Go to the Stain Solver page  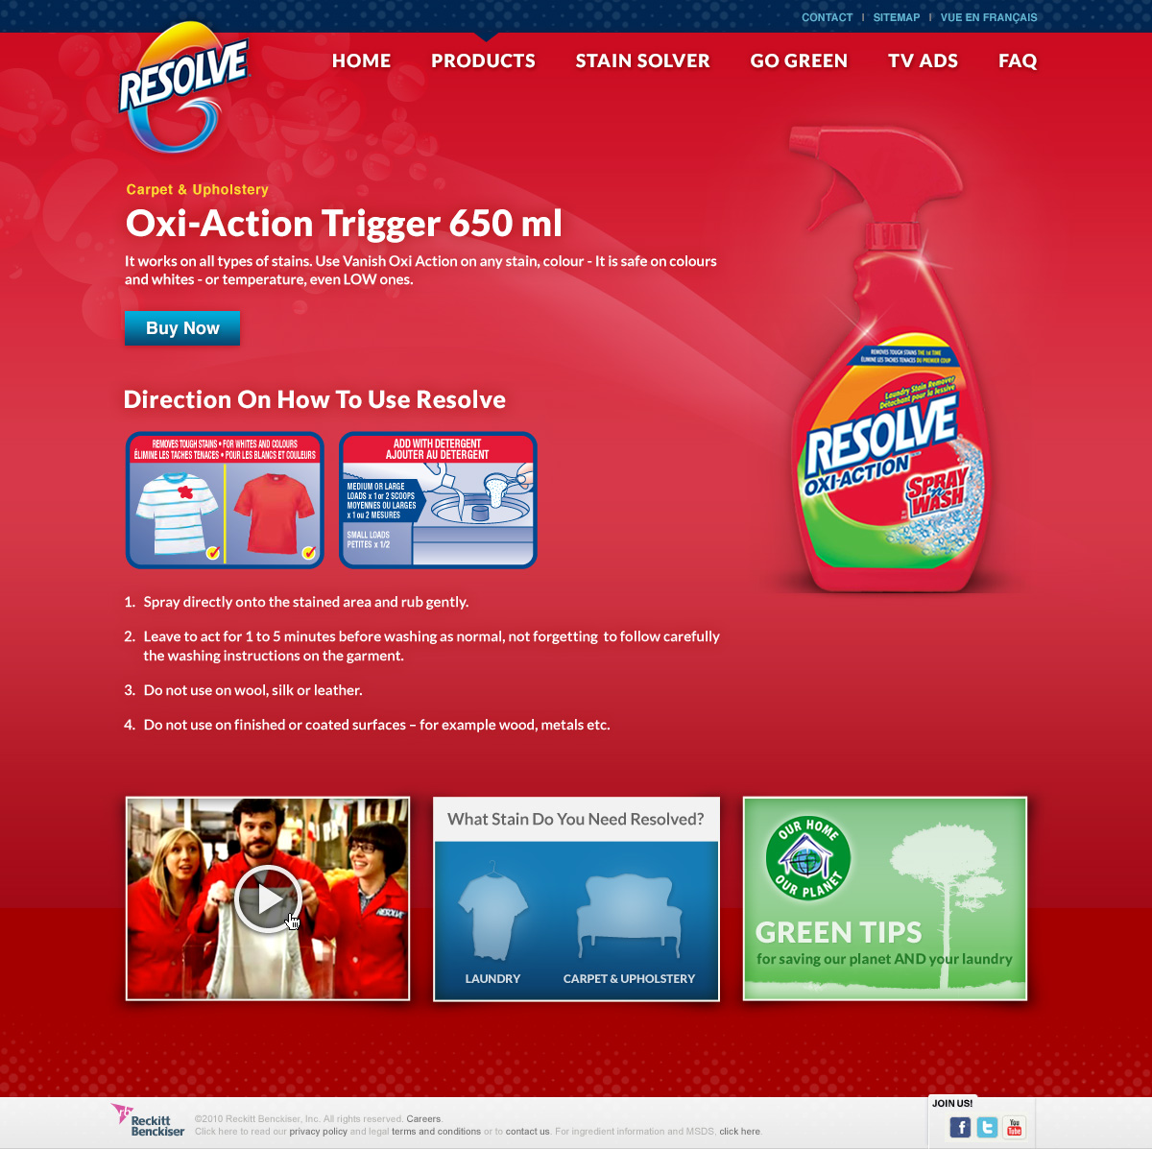click(x=642, y=60)
